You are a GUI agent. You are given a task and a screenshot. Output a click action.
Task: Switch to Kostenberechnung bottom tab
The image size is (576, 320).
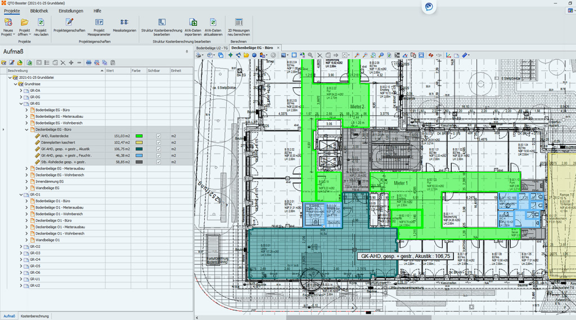35,316
